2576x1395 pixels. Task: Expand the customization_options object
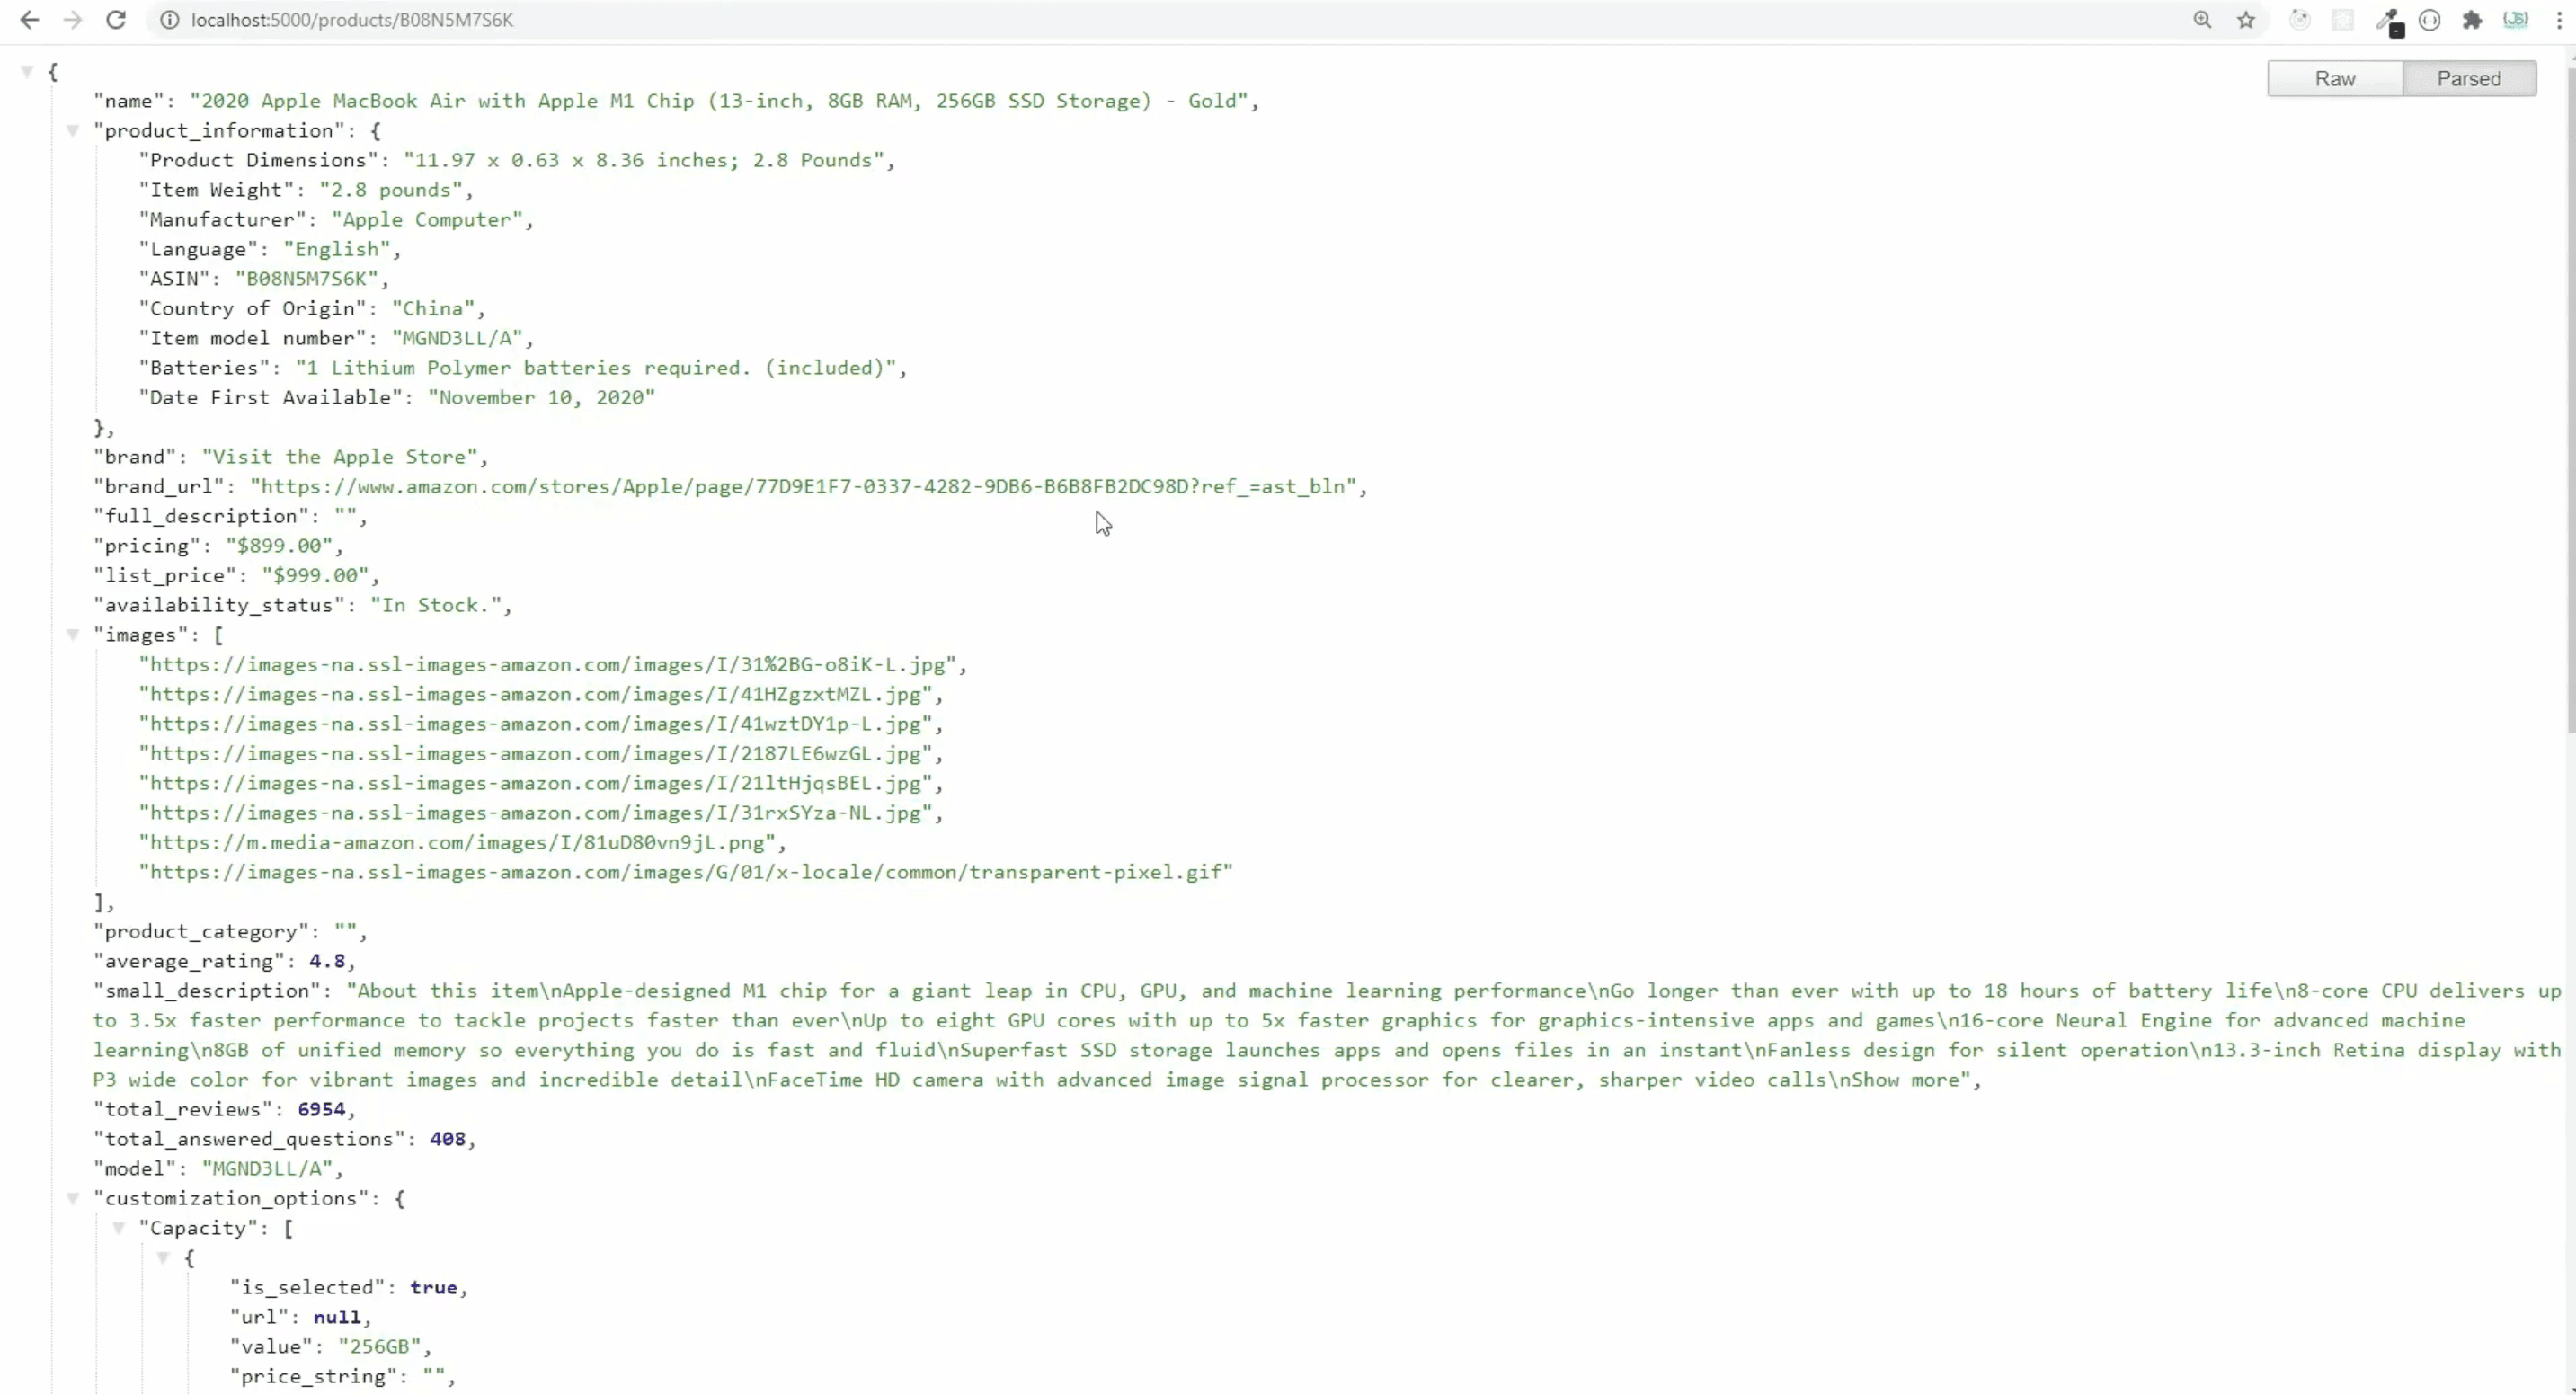pos(74,1199)
